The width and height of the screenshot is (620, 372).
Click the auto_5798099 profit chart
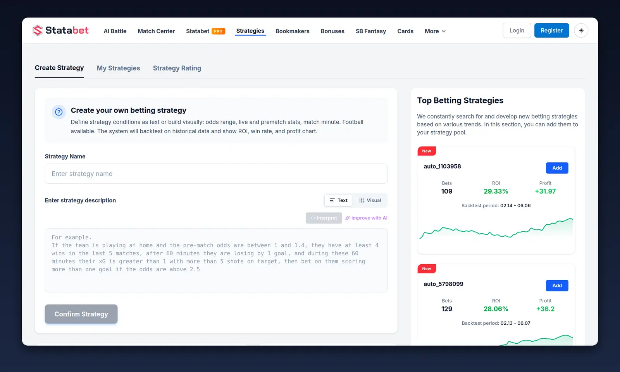tap(496, 340)
